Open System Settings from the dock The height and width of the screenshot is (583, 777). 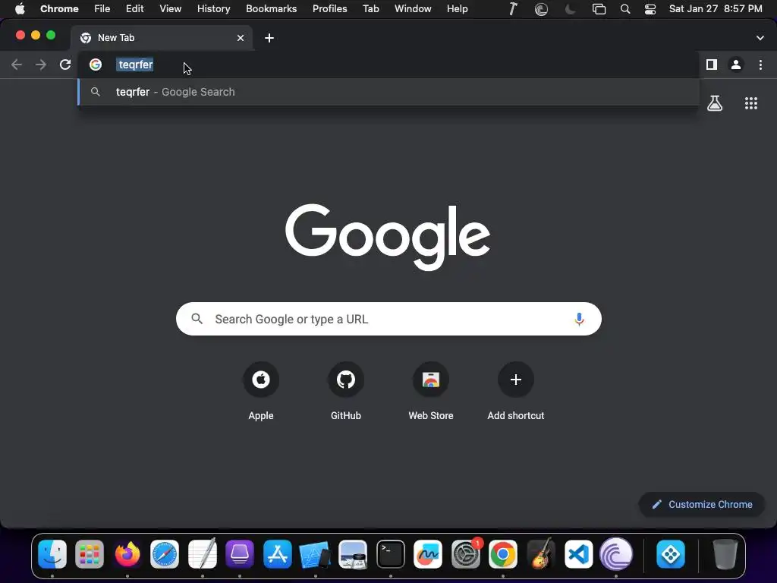pos(466,553)
